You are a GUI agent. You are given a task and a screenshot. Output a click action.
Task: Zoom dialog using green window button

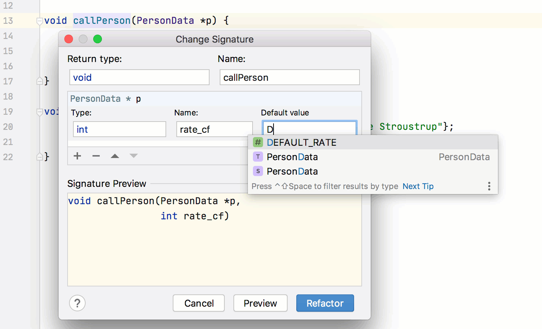pyautogui.click(x=98, y=39)
